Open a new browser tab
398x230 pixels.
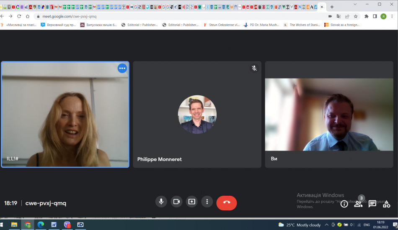(x=332, y=7)
